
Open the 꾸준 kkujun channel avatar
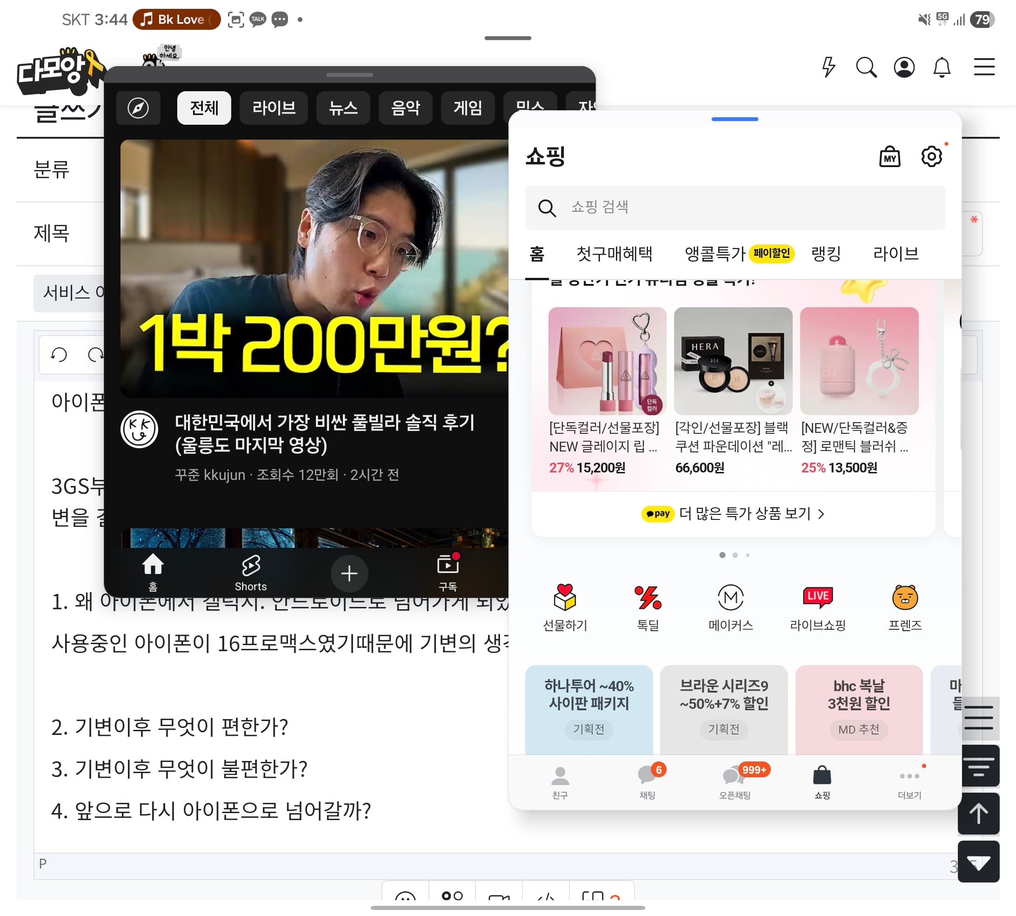point(139,429)
